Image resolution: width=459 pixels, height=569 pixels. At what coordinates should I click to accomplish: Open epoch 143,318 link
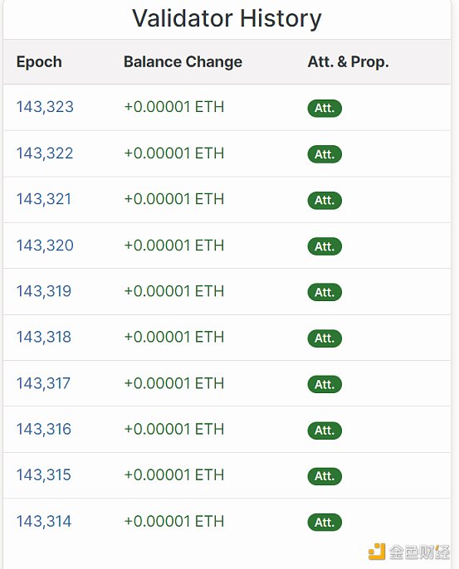(43, 337)
